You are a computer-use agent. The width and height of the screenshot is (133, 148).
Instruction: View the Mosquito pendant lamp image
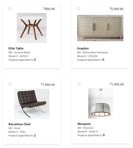tap(101, 103)
